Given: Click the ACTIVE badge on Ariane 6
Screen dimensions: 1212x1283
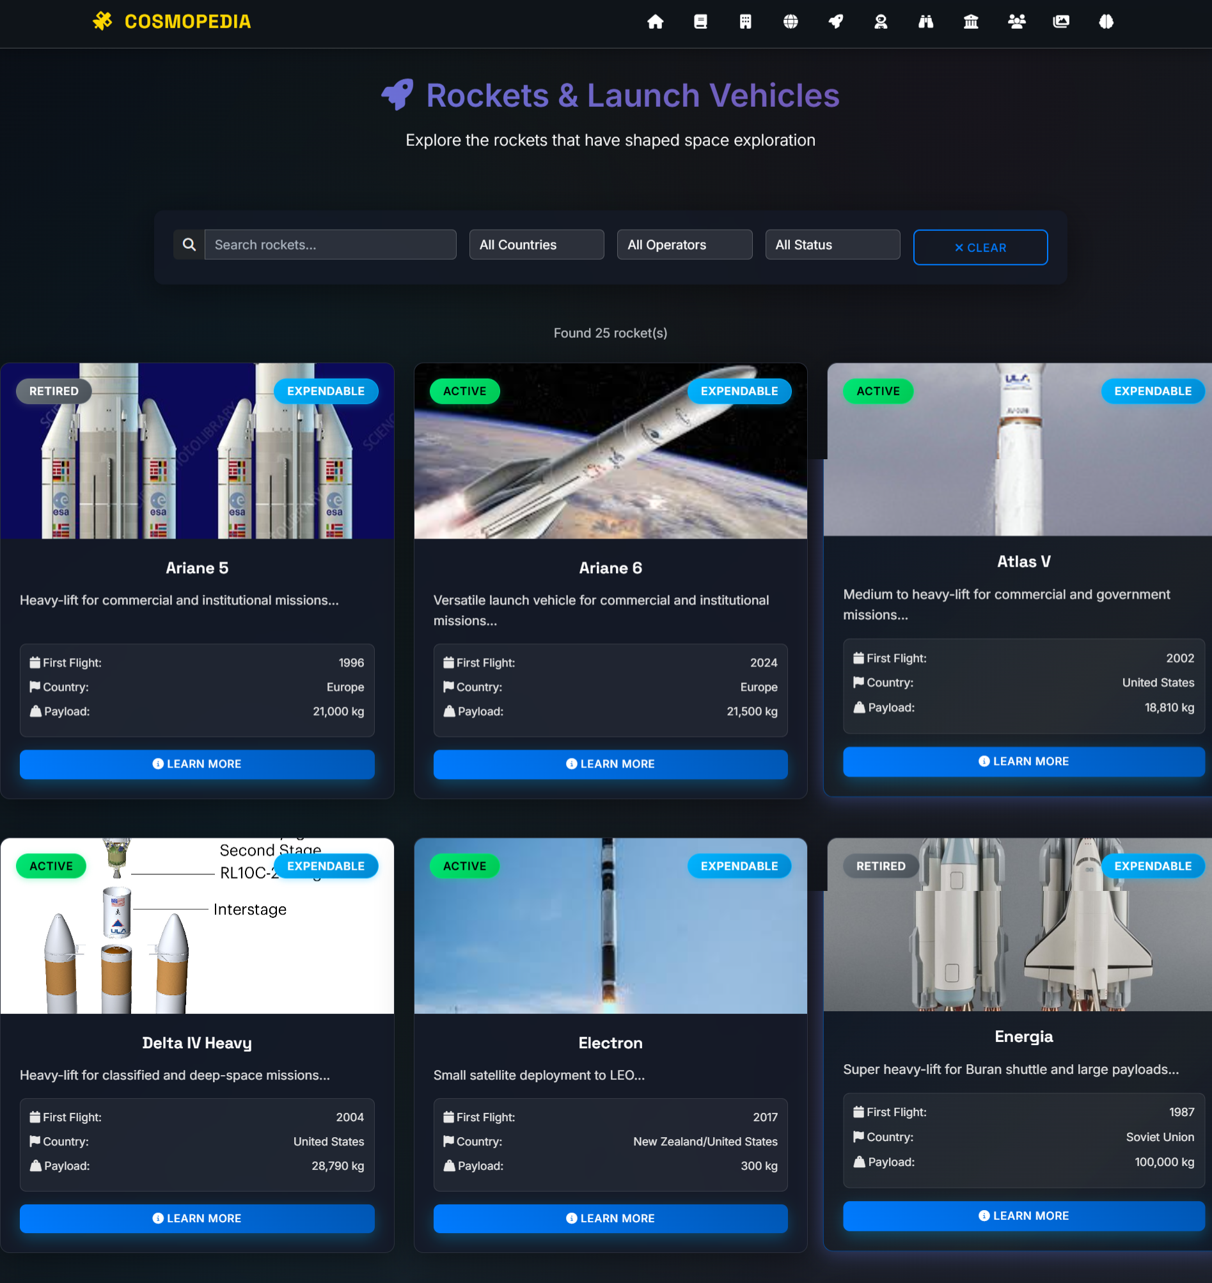Looking at the screenshot, I should click(x=464, y=391).
